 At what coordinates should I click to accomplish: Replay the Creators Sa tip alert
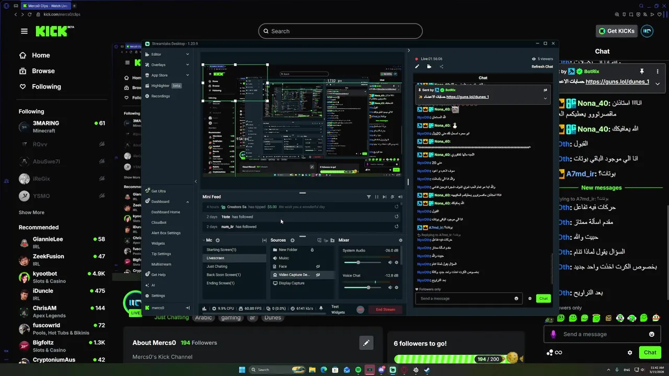[396, 207]
